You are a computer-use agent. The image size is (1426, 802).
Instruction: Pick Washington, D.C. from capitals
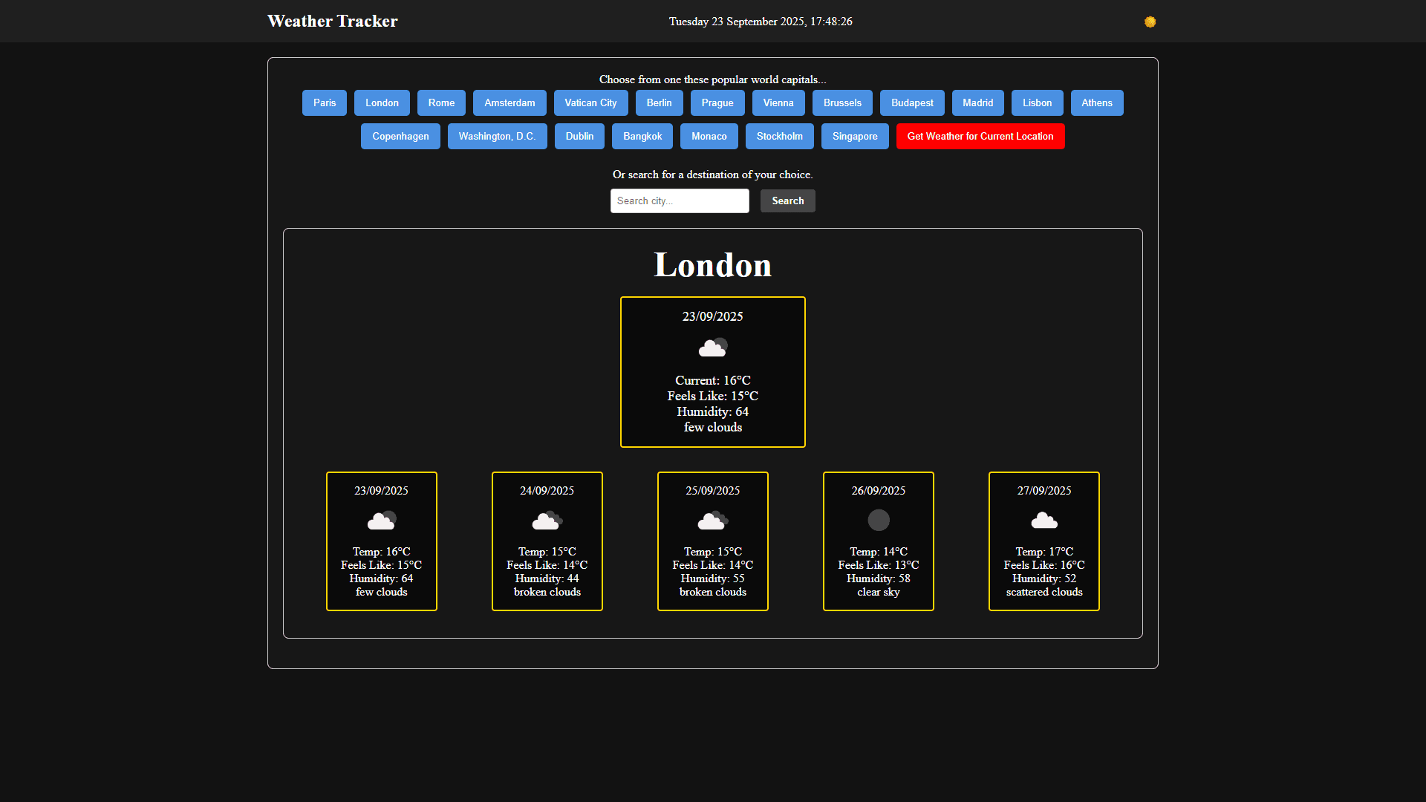pos(497,137)
